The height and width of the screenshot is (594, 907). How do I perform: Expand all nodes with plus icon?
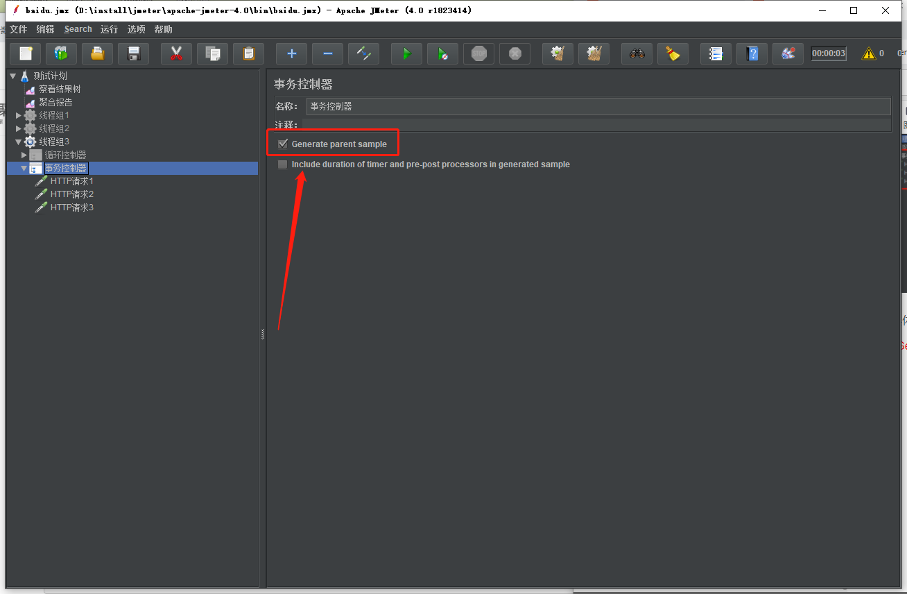(292, 53)
